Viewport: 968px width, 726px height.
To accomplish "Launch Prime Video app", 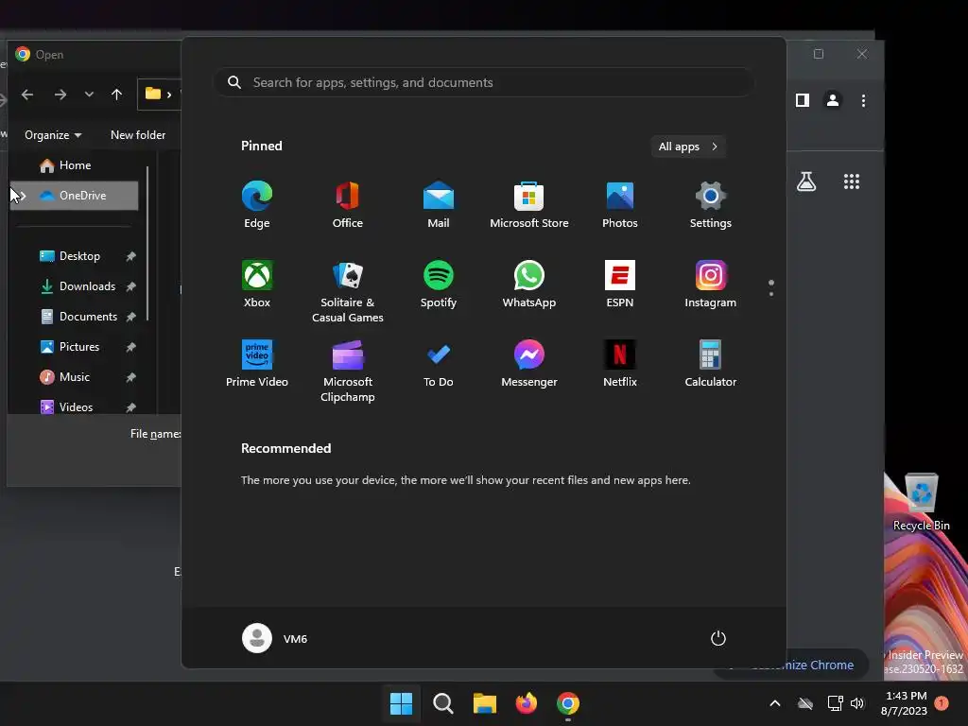I will pos(257,364).
